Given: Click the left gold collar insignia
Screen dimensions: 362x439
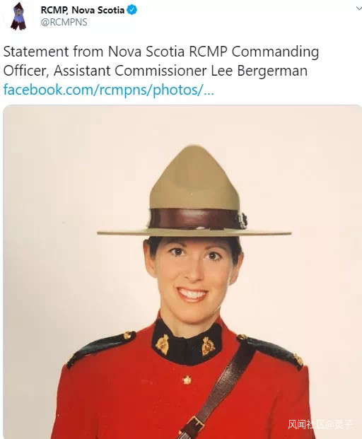Looking at the screenshot, I should (x=163, y=344).
